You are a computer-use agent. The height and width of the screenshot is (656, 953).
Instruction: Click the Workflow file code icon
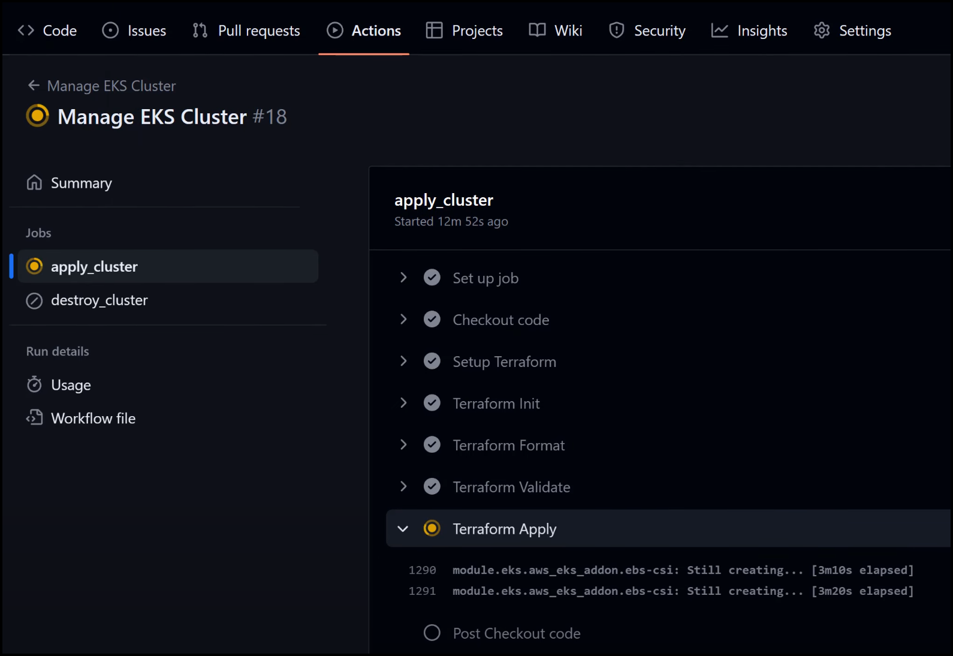34,417
